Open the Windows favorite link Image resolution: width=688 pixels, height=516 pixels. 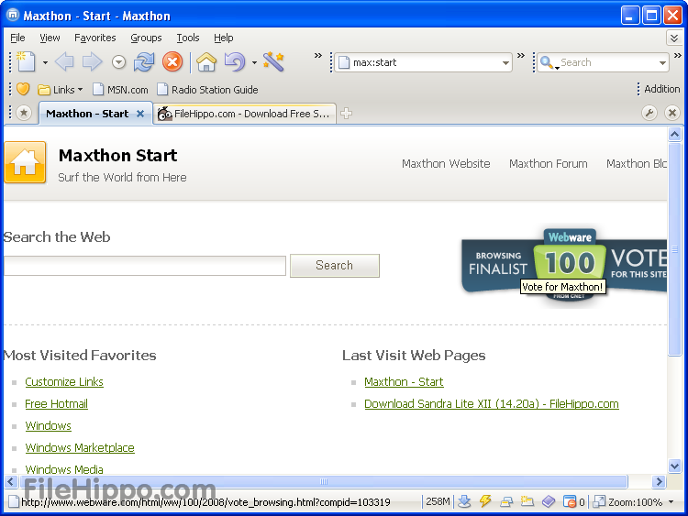49,425
